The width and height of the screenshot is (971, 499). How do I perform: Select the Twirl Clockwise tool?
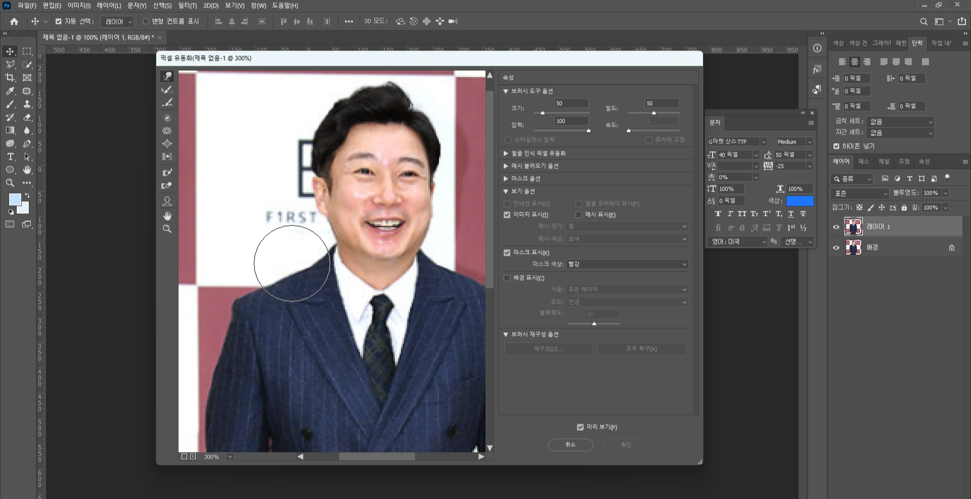(167, 118)
